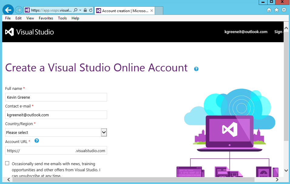Click the horizontal scrollbar right arrow

click(x=277, y=179)
